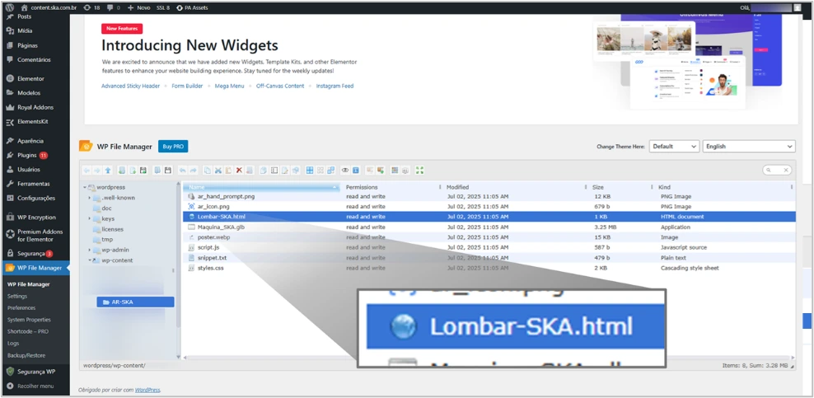Click the Select none toolbar icon
Screen dimensions: 814x398
pyautogui.click(x=320, y=171)
